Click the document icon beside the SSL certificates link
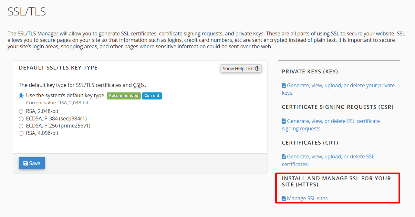This screenshot has height=217, width=415. click(284, 156)
